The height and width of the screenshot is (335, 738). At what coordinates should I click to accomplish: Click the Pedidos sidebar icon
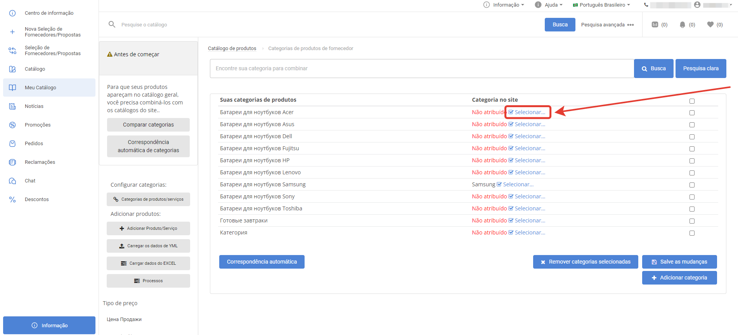12,144
